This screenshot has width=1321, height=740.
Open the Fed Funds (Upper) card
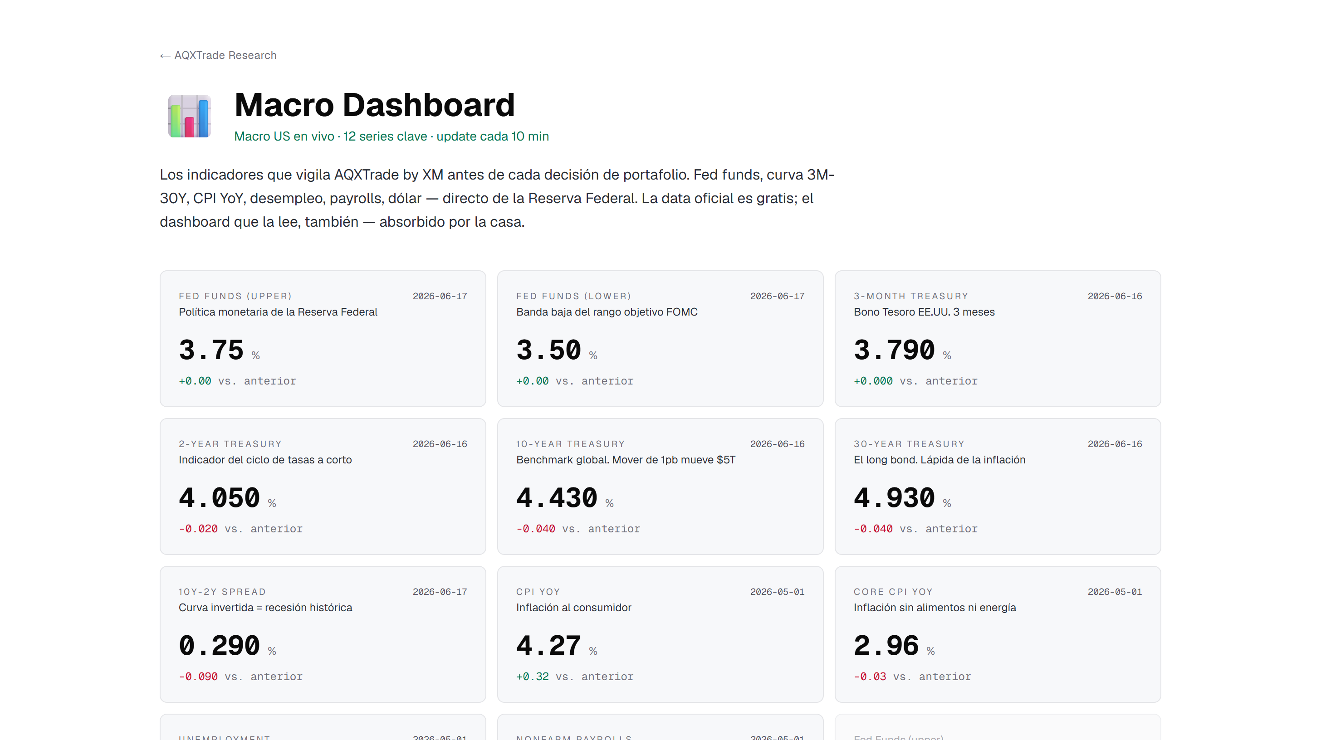point(323,339)
